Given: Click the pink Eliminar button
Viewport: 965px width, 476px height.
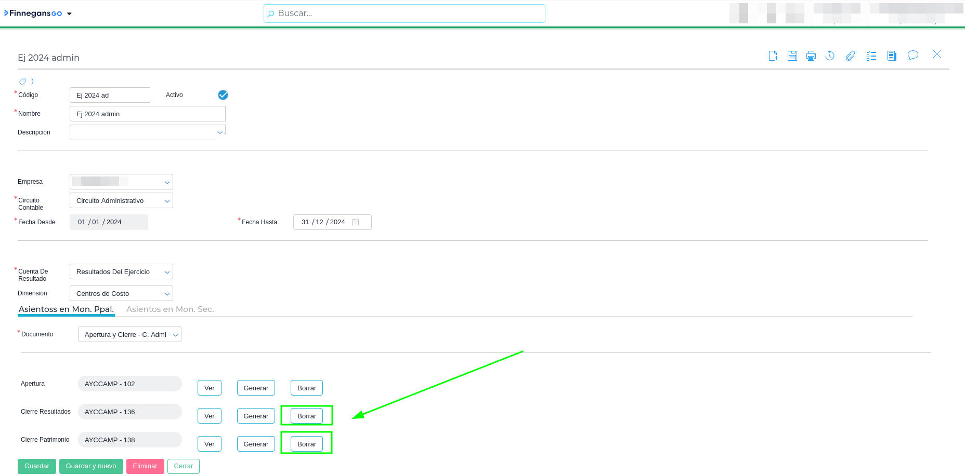Looking at the screenshot, I should 145,466.
